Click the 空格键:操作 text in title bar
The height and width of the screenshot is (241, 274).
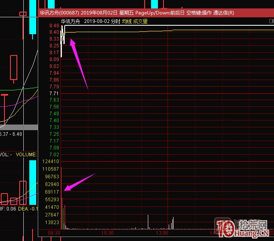tap(199, 12)
